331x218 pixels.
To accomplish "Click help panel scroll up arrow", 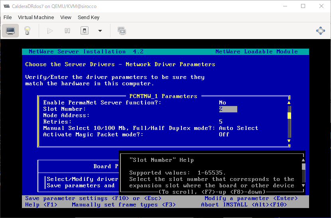I will pos(303,160).
